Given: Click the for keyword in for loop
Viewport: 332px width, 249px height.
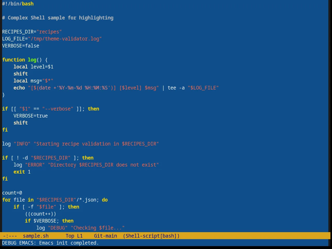Looking at the screenshot, I should pos(6,200).
